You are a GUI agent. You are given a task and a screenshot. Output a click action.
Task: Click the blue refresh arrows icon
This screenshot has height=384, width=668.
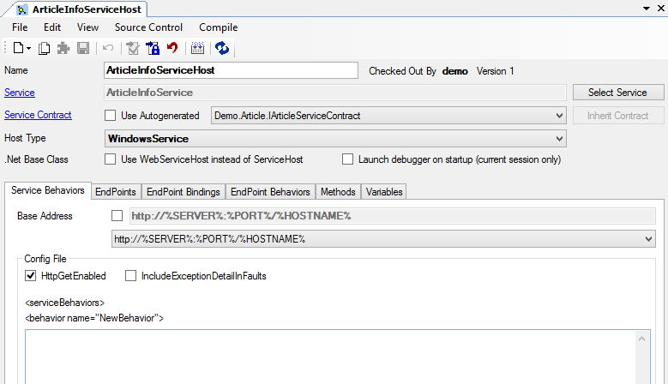coord(221,49)
